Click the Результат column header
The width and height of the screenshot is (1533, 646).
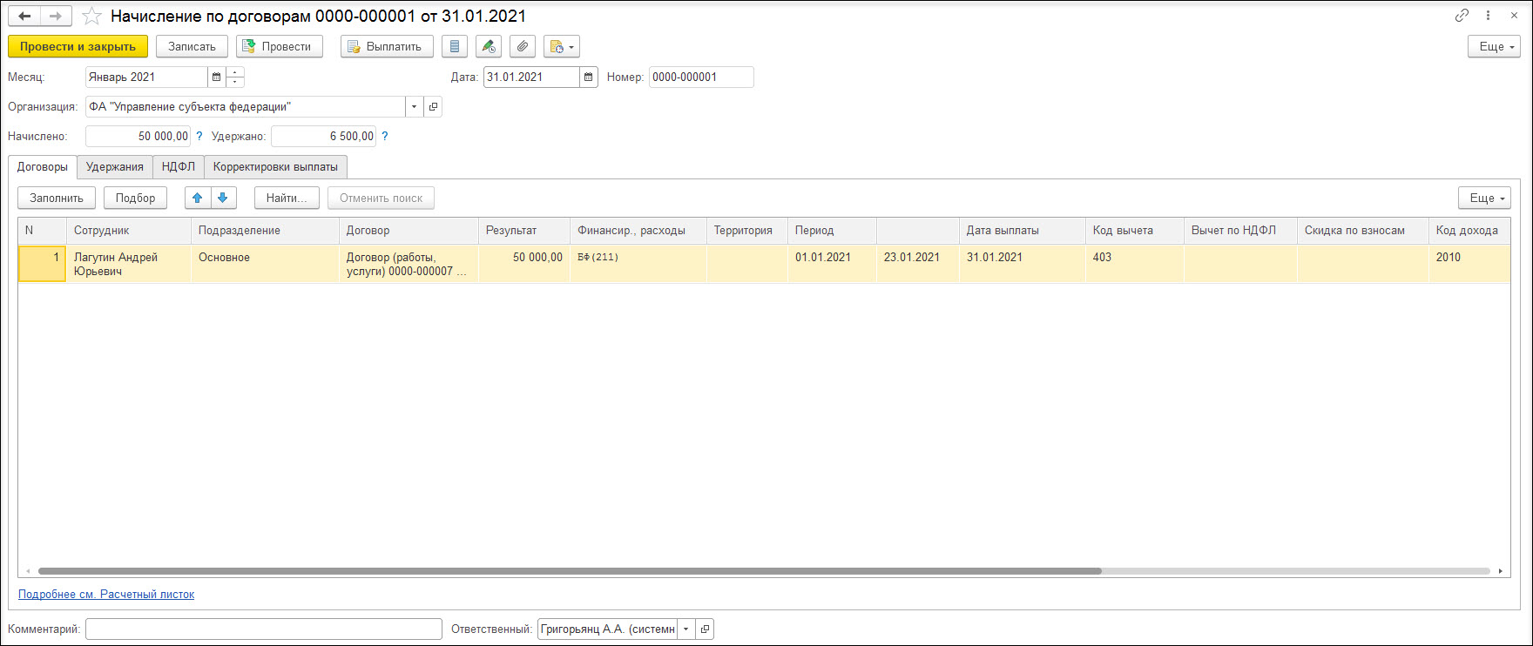click(524, 231)
